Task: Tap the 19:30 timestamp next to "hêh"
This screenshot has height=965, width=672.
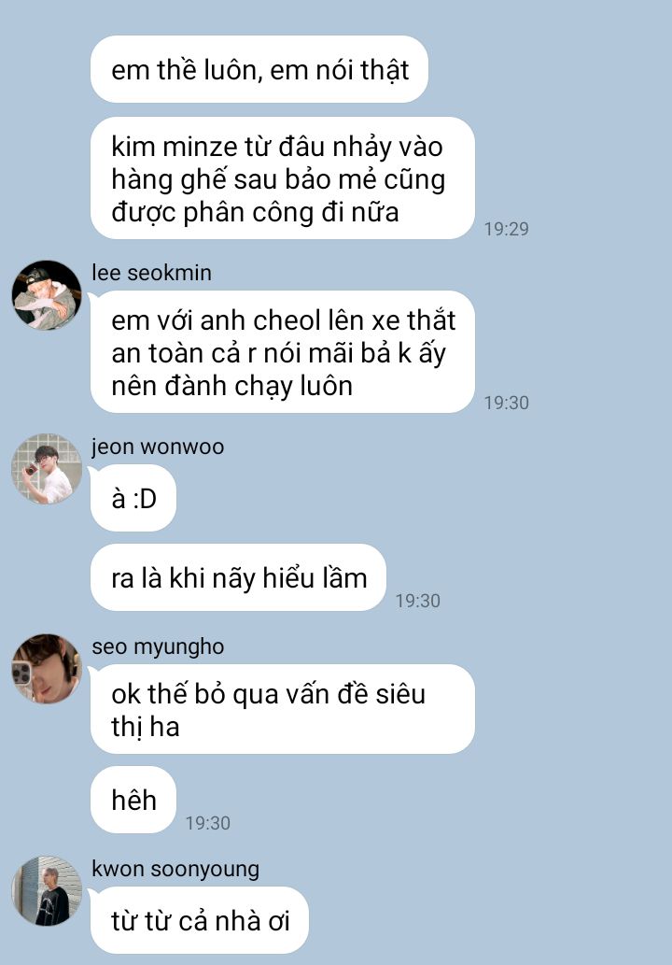Action: [x=208, y=823]
